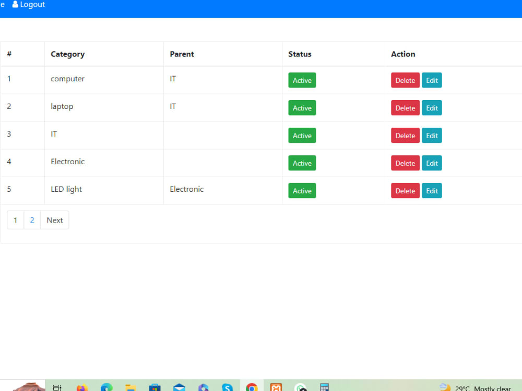The width and height of the screenshot is (522, 391).
Task: Delete the Electronic category
Action: pyautogui.click(x=405, y=163)
